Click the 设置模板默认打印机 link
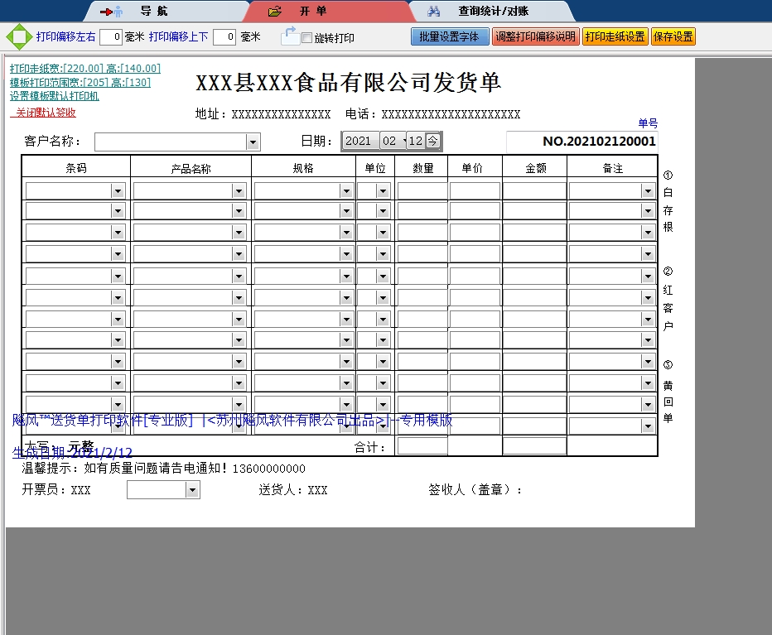 click(55, 96)
